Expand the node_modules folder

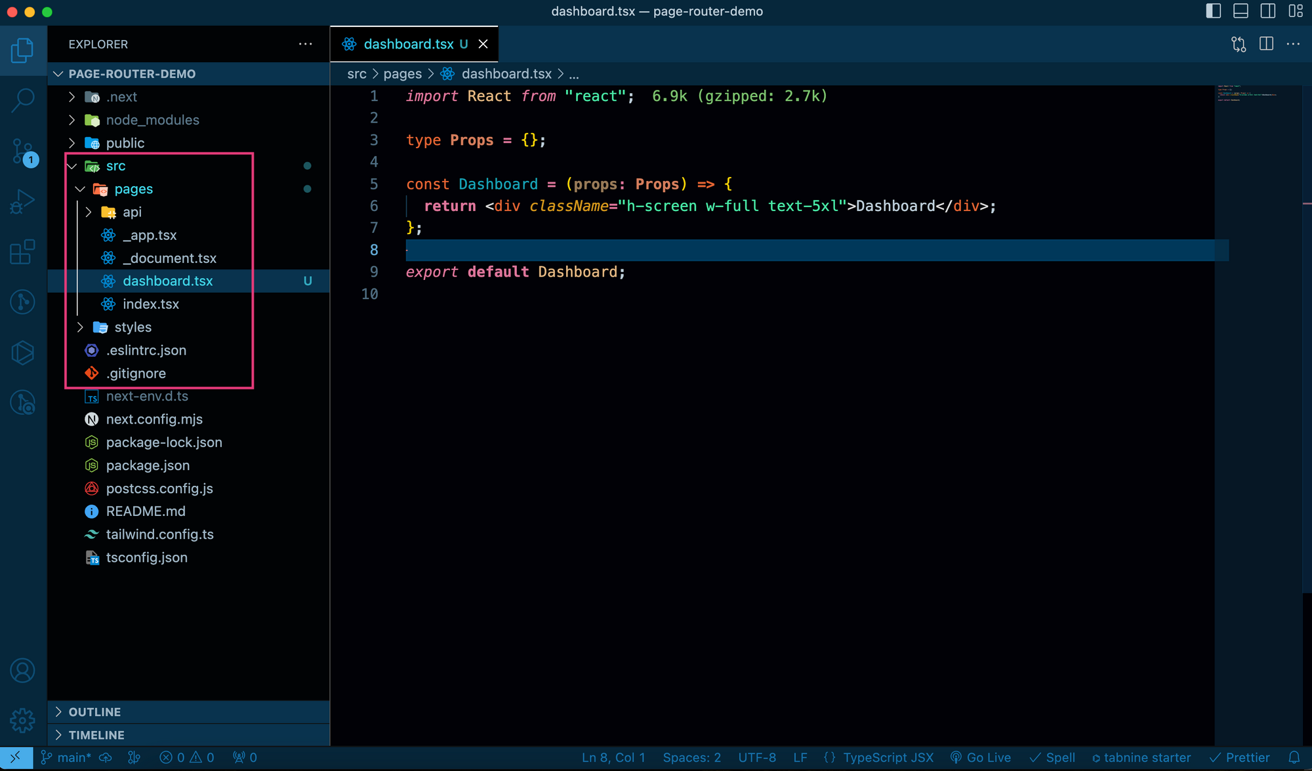(x=189, y=120)
